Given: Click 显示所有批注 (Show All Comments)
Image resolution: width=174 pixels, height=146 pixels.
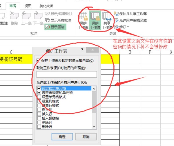Looking at the screenshot, I should pos(58,20).
